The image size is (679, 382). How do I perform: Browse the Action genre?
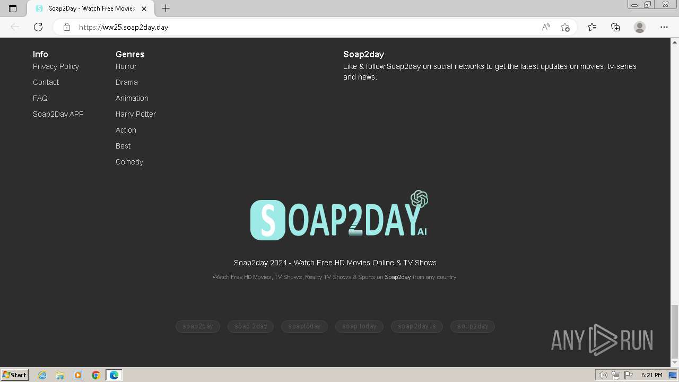[x=126, y=130]
